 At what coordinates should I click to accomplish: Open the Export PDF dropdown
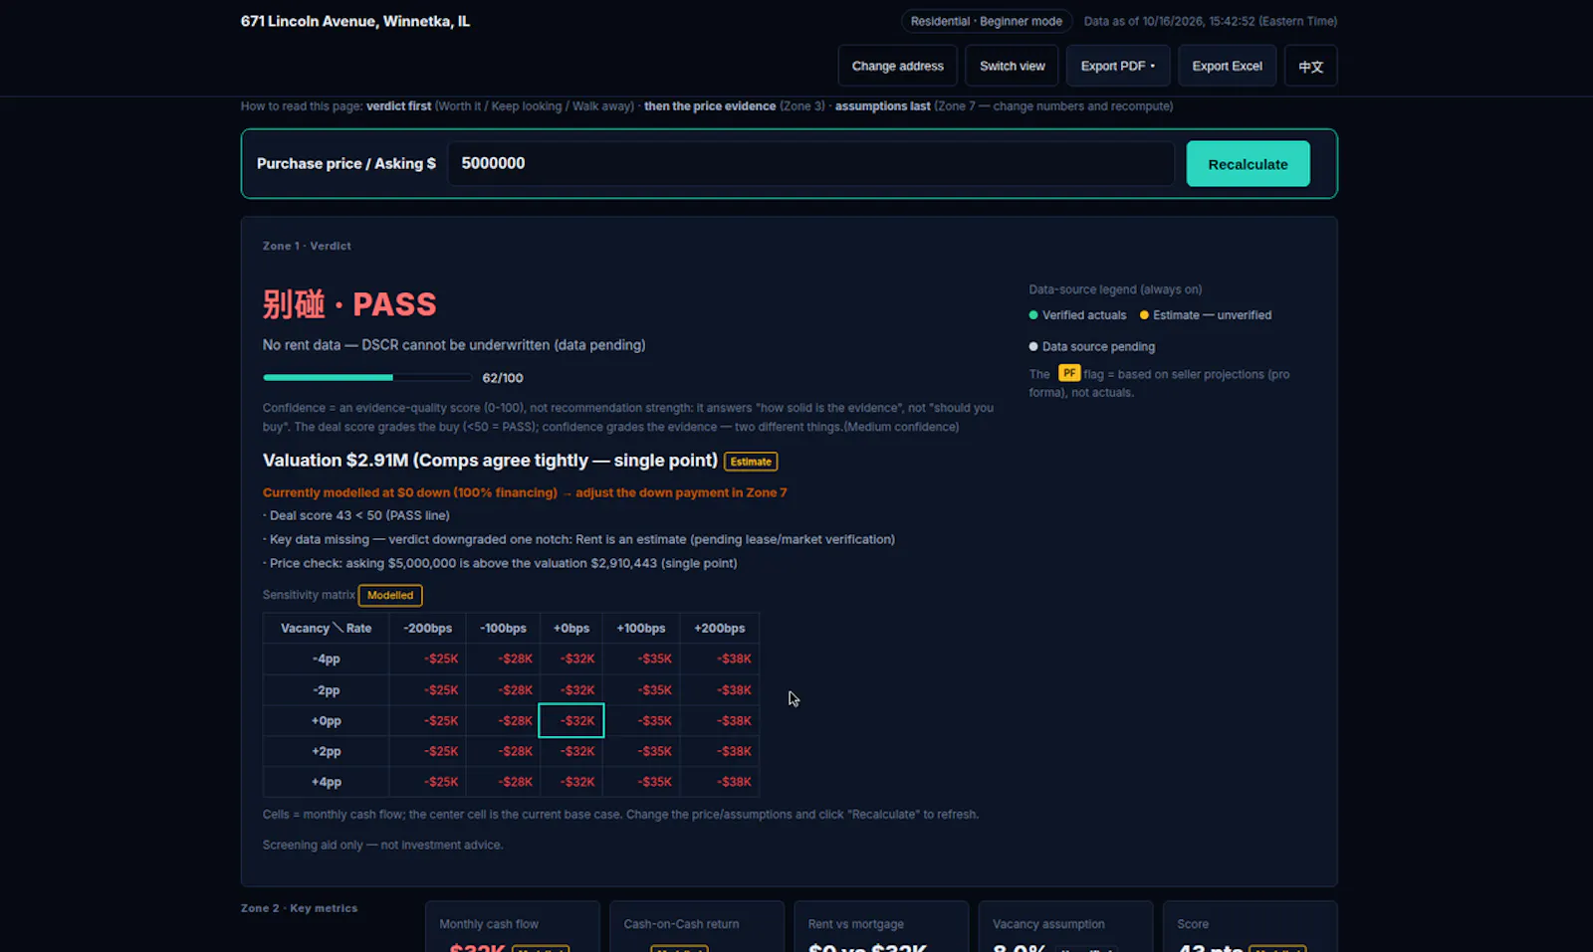[x=1117, y=66]
